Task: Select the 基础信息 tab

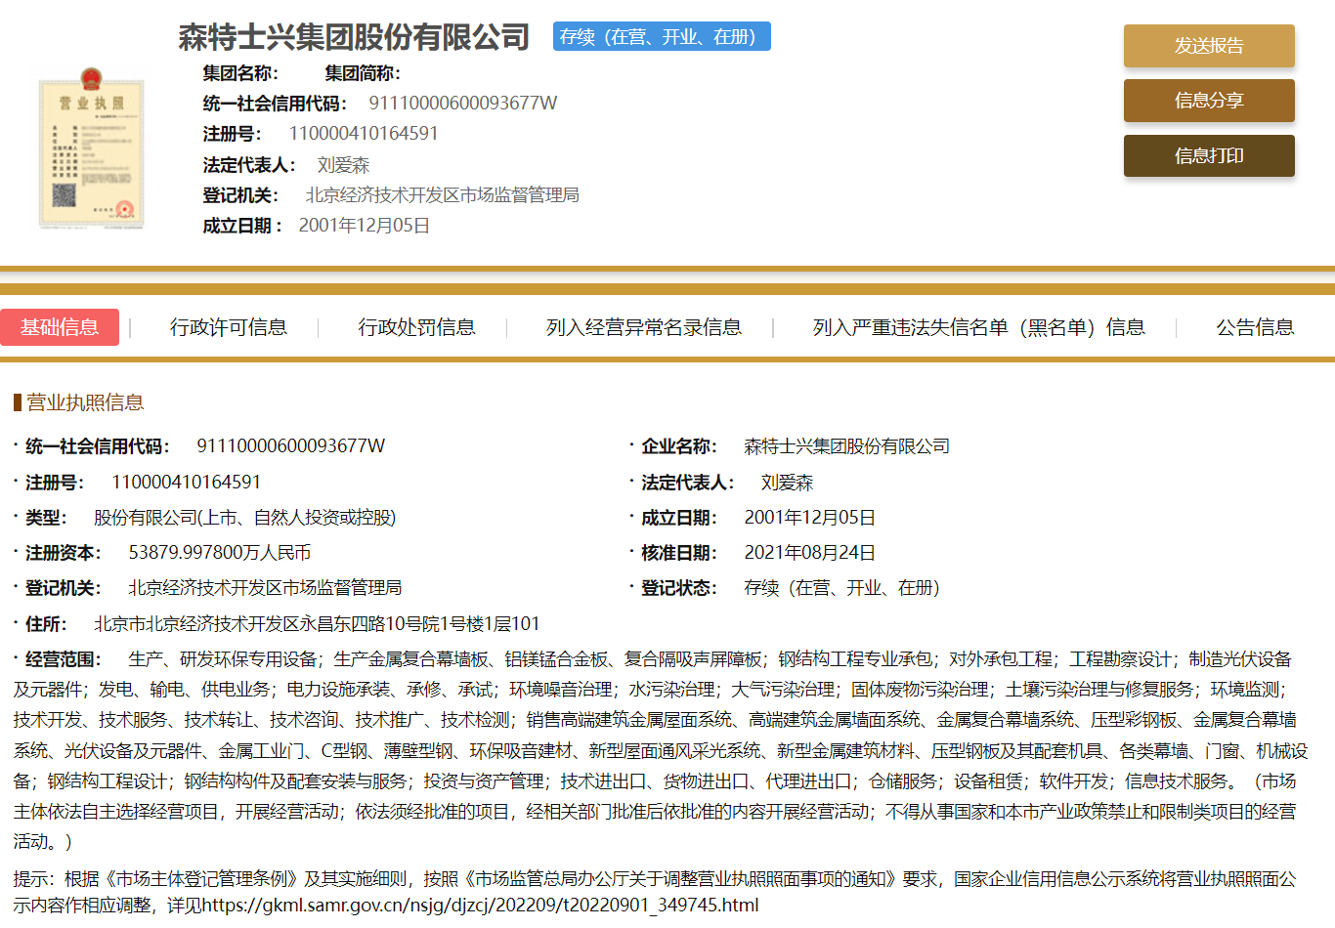Action: coord(60,327)
